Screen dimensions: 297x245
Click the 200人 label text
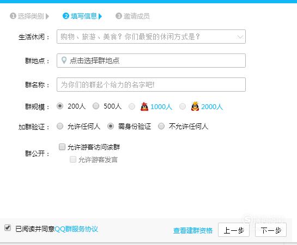76,106
